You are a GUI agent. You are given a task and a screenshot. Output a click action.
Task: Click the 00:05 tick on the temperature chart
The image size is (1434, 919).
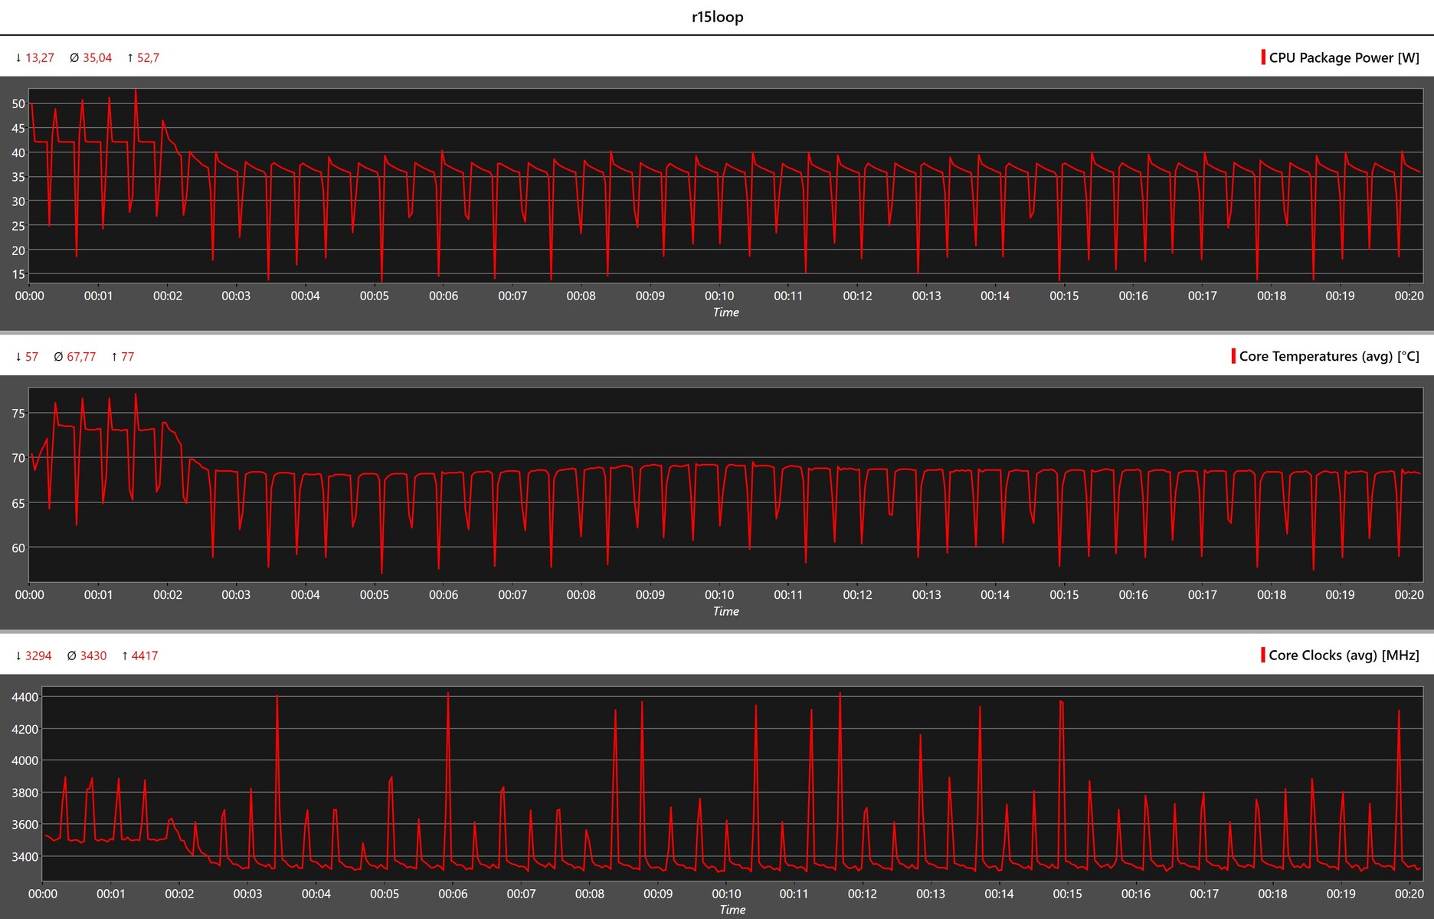(x=374, y=594)
